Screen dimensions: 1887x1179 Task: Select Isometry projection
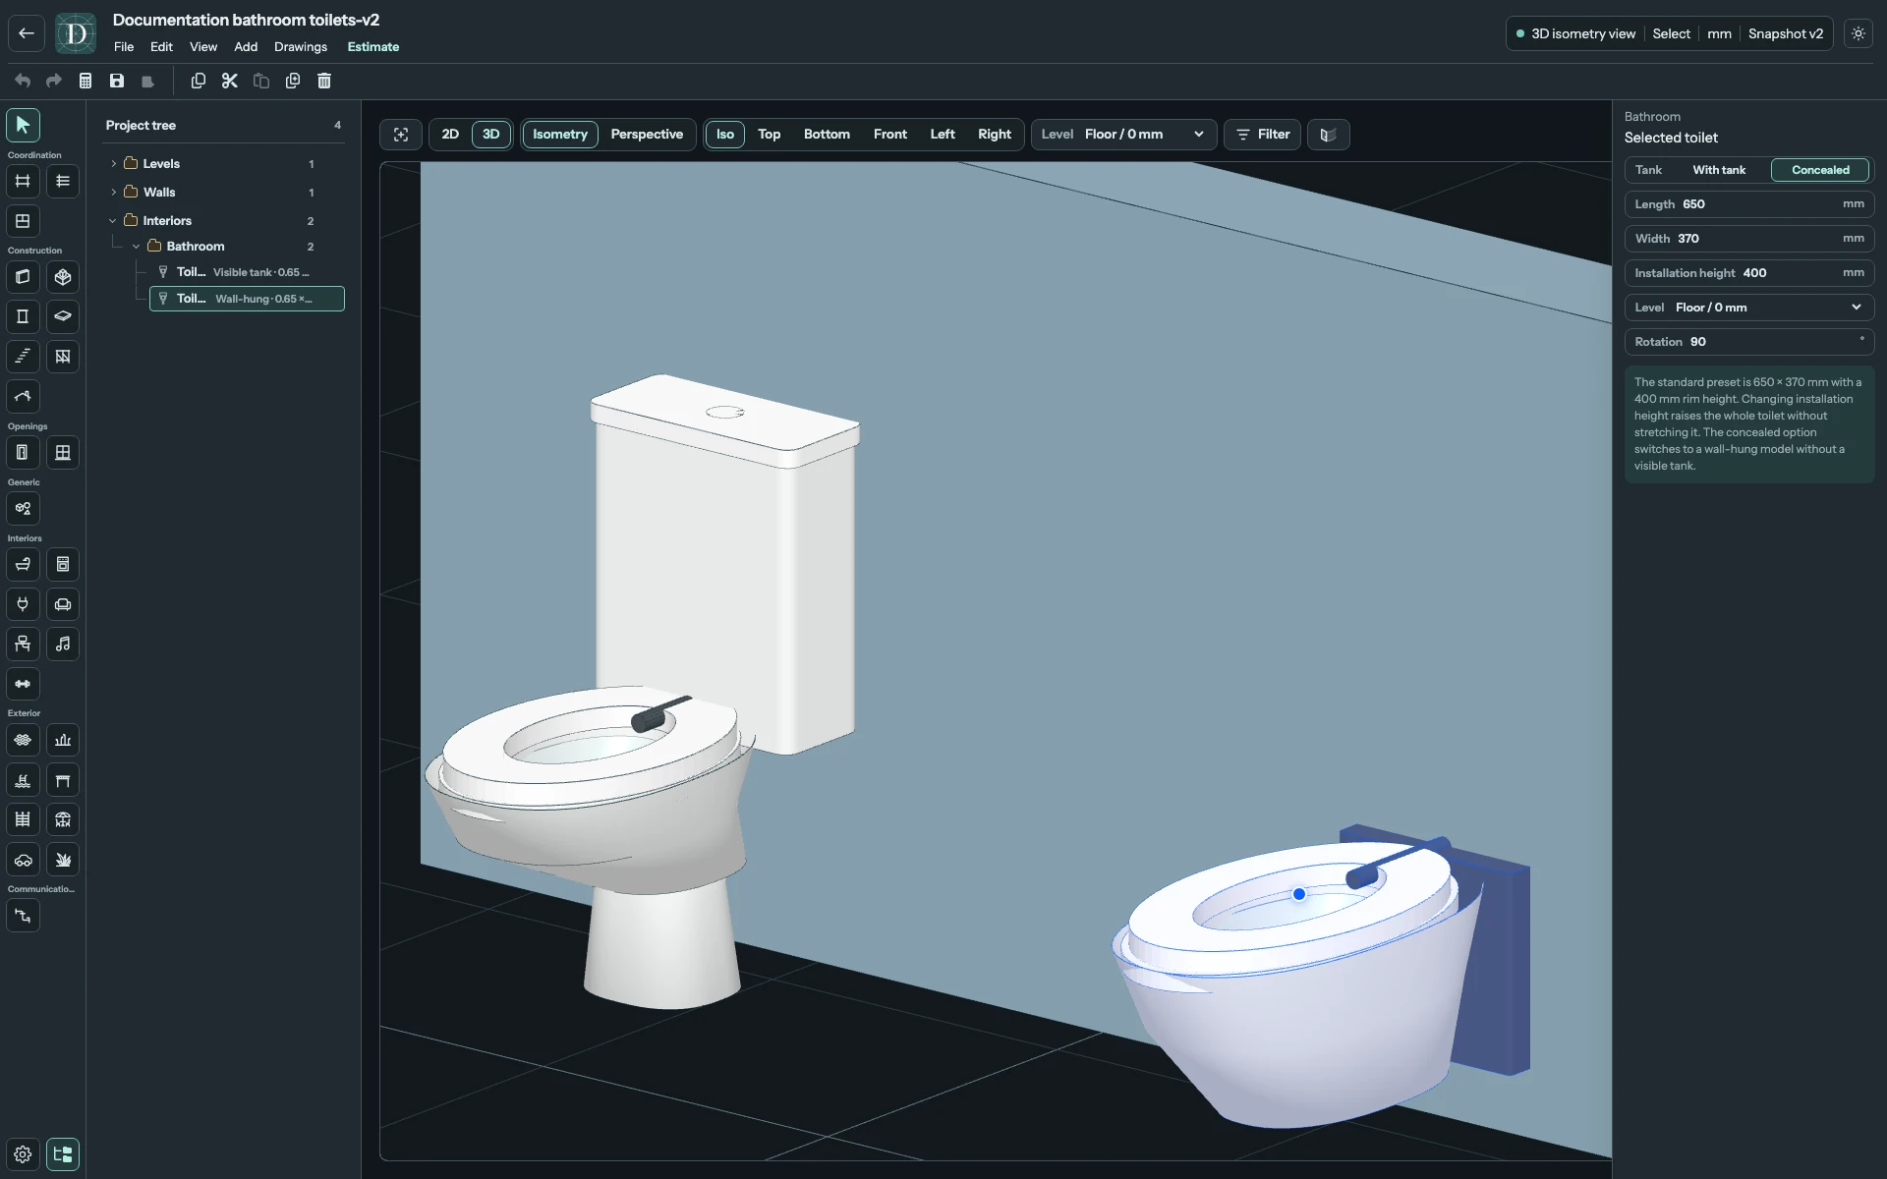point(560,135)
